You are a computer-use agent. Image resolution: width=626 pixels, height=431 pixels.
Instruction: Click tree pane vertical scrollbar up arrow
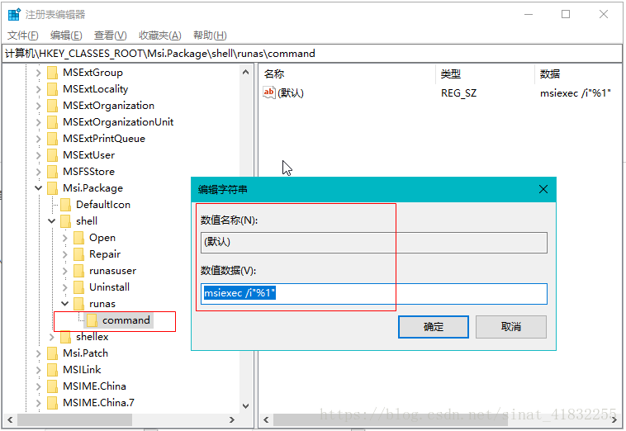pyautogui.click(x=245, y=72)
